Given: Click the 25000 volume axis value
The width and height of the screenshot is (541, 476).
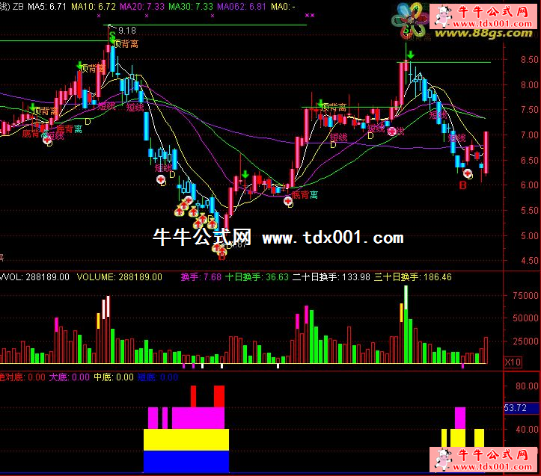Looking at the screenshot, I should [x=525, y=341].
